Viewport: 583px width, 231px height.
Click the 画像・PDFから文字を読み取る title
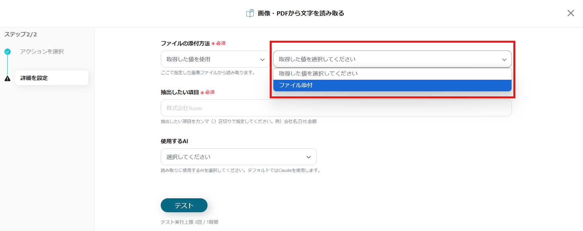click(x=301, y=13)
